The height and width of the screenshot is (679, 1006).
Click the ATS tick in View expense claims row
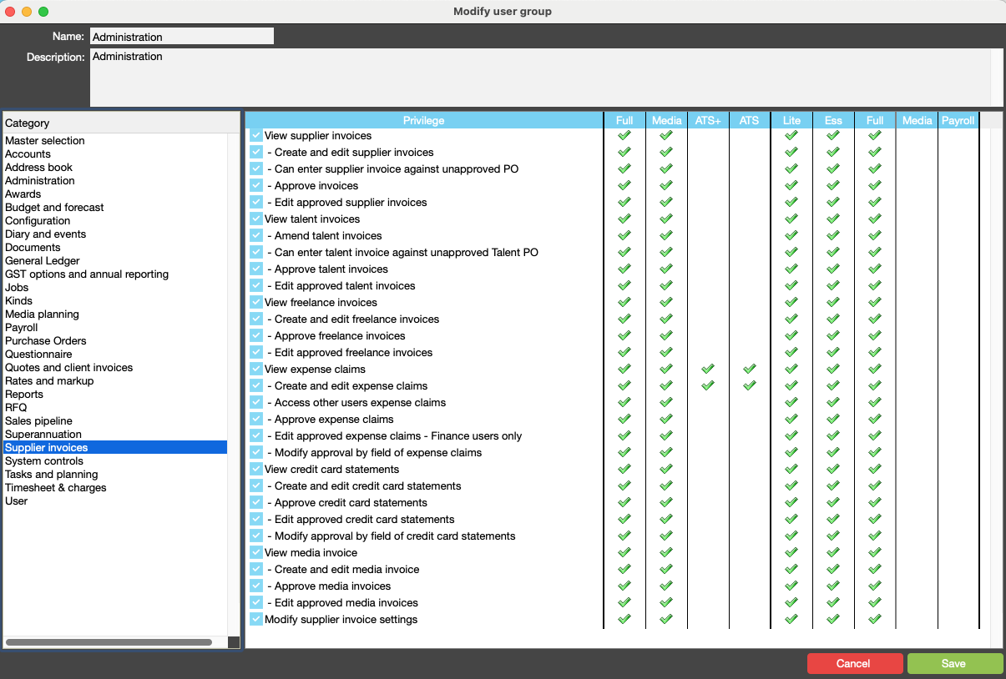click(750, 369)
